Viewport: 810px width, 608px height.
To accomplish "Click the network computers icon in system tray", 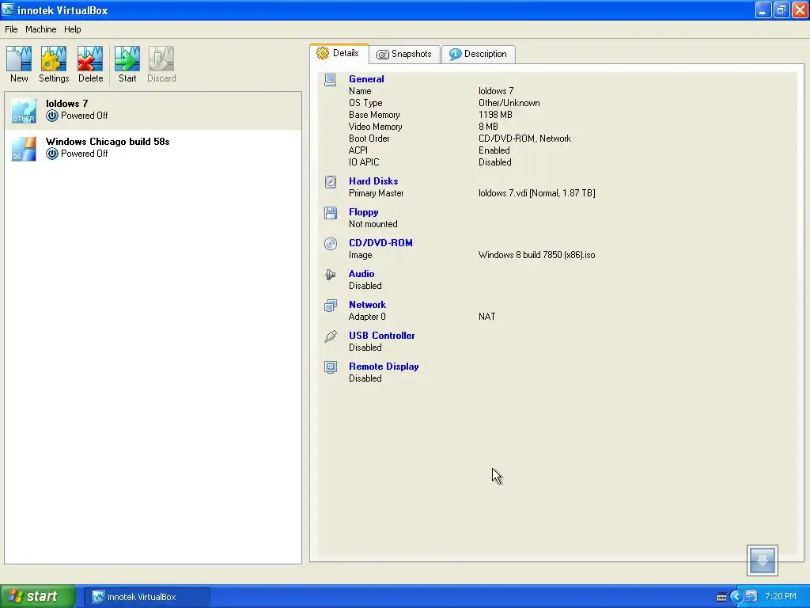I will (x=751, y=596).
